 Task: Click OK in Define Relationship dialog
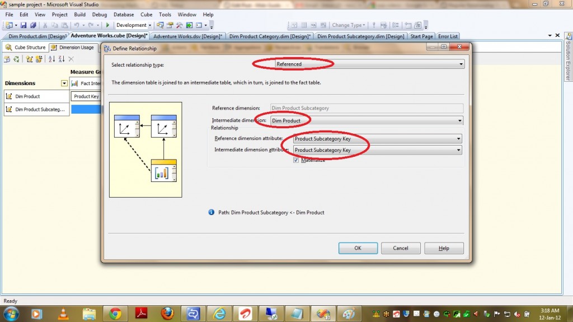click(358, 248)
